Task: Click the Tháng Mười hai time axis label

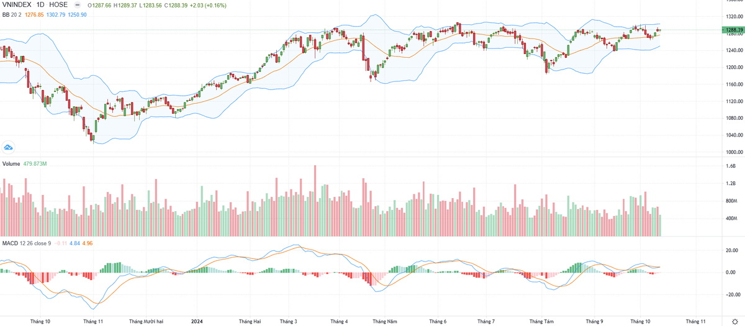Action: point(146,322)
